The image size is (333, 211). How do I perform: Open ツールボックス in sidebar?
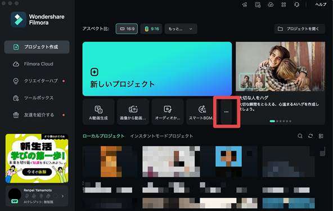tap(37, 98)
